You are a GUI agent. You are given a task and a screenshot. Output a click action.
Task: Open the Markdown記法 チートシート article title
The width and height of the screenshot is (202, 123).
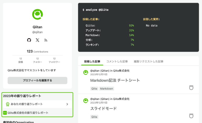click(115, 80)
